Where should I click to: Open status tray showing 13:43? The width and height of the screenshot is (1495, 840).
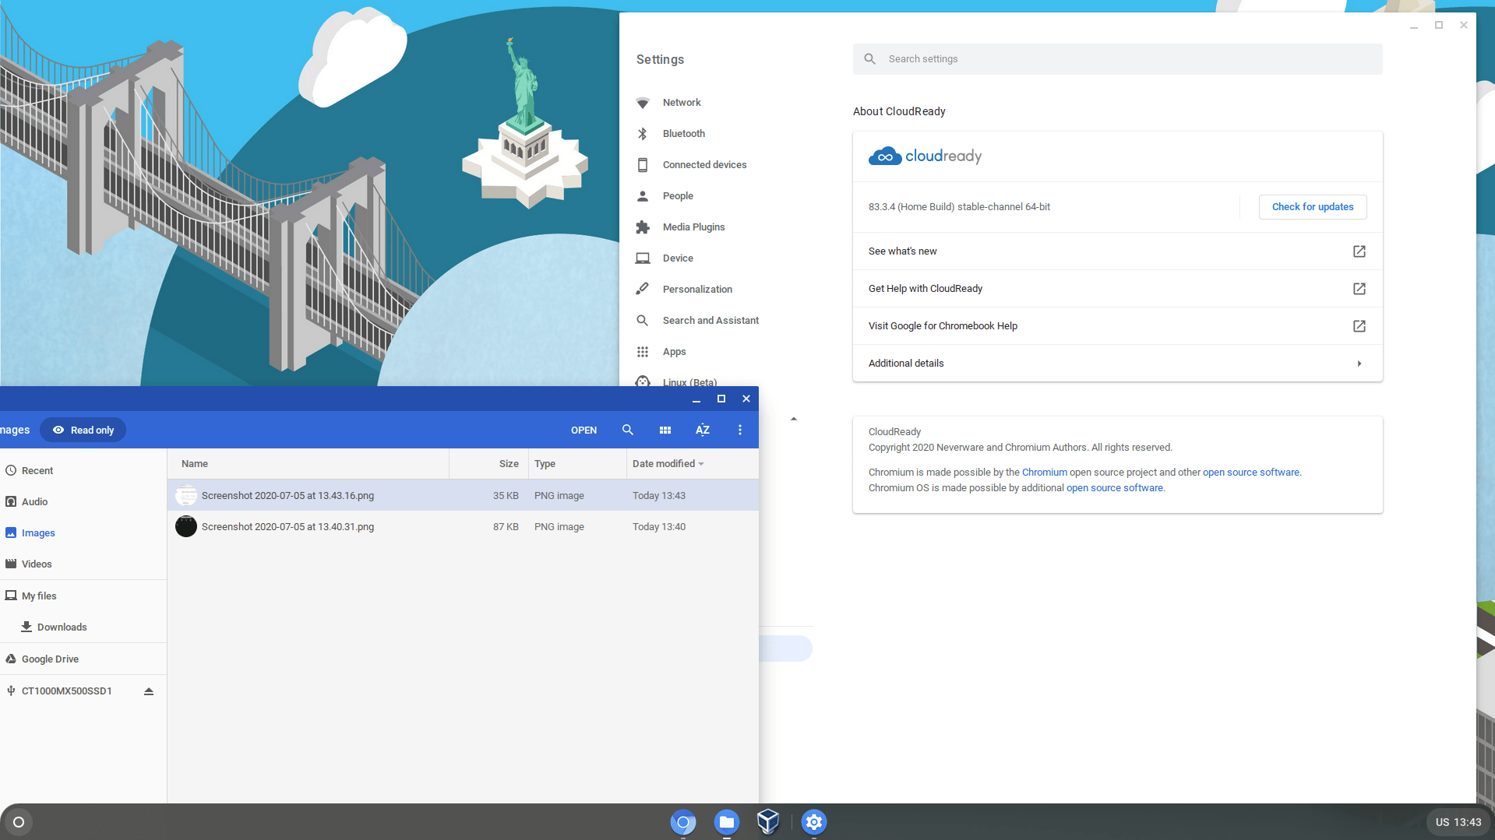(x=1458, y=822)
